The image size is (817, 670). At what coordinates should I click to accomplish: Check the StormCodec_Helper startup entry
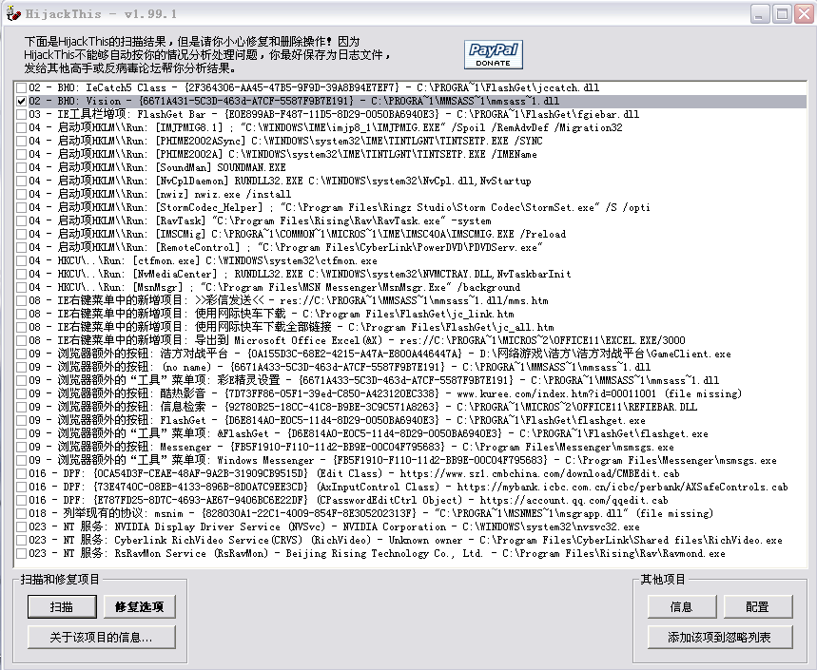tap(21, 207)
